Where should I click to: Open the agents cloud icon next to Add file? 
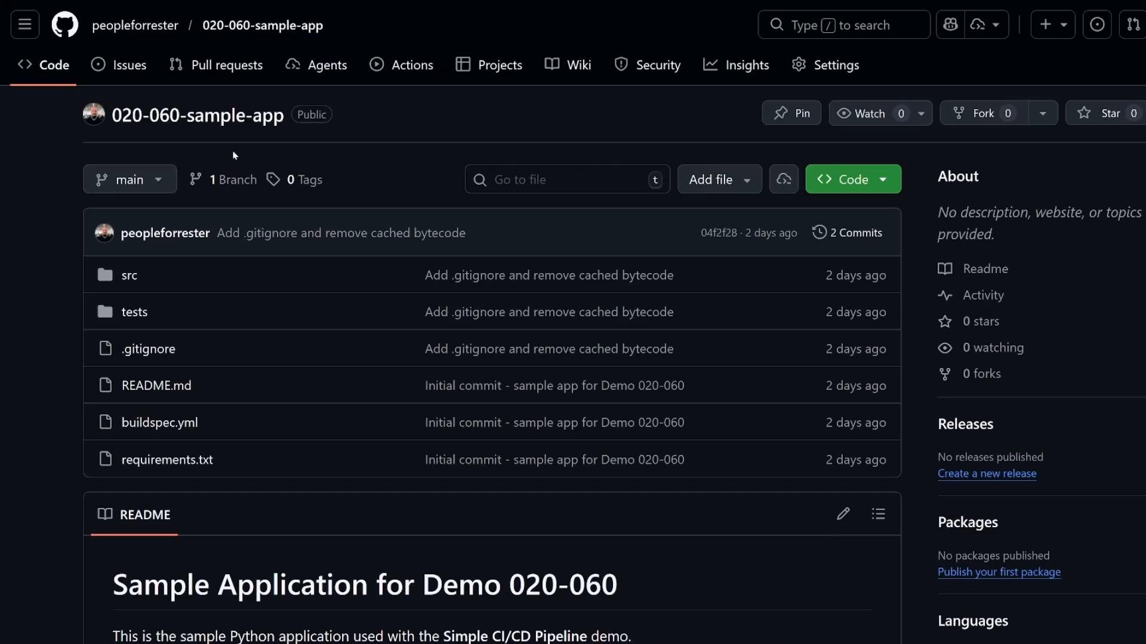tap(784, 179)
